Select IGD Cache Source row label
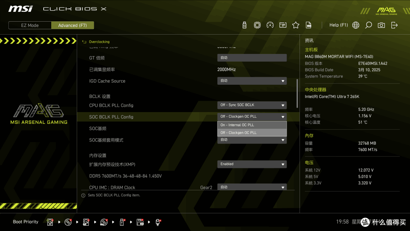Viewport: 410px width, 231px height. click(107, 81)
